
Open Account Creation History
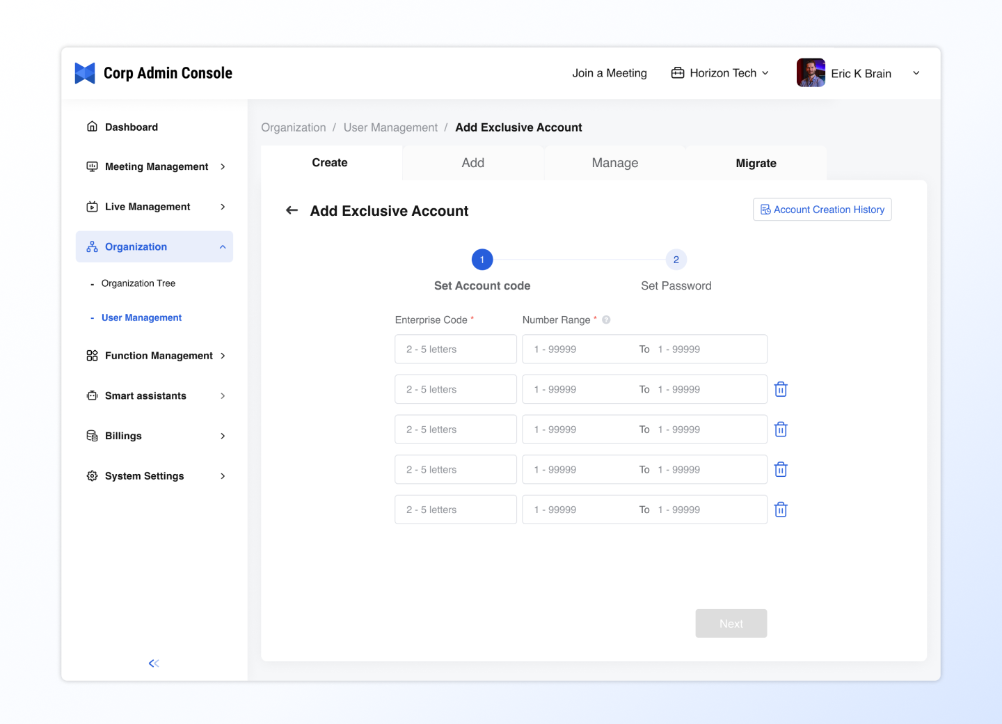pos(822,210)
